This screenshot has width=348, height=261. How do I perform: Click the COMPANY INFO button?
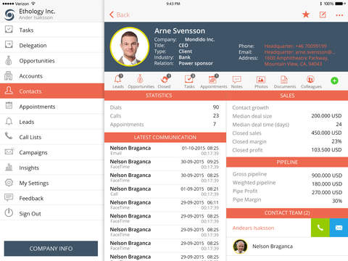pyautogui.click(x=51, y=249)
